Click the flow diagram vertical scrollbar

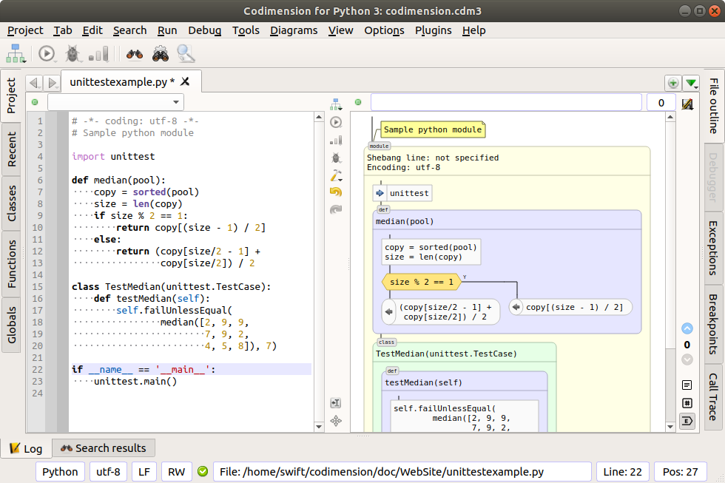coord(670,266)
